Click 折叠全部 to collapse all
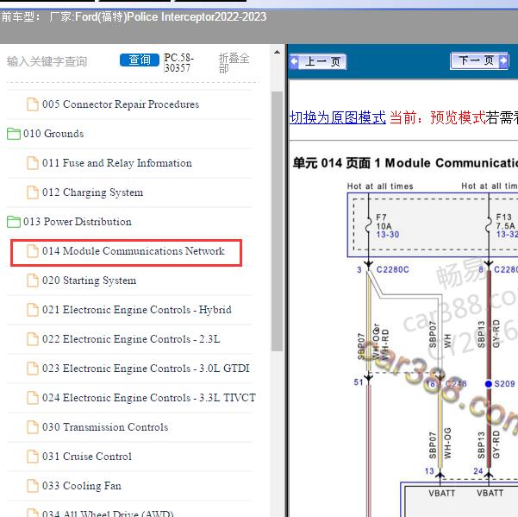Screen dimensions: 518x517 234,63
